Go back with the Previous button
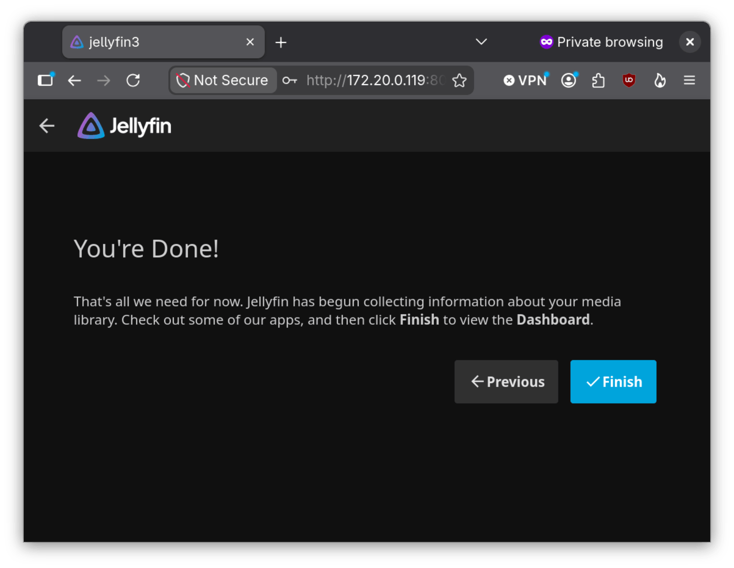This screenshot has height=568, width=734. 506,381
